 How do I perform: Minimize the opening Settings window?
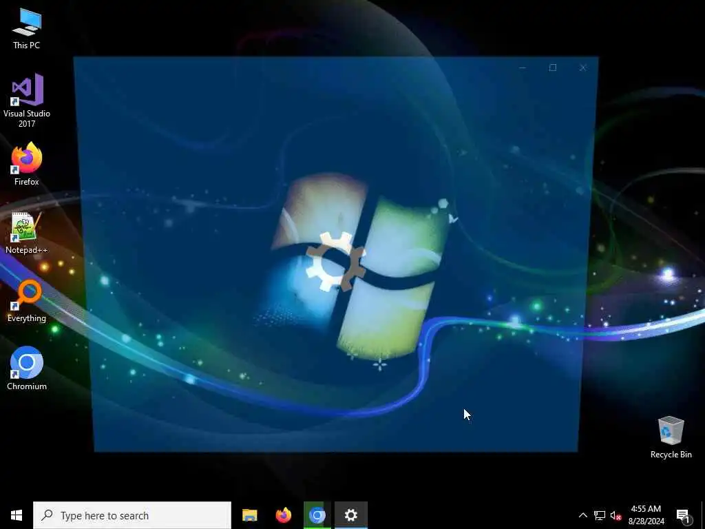(x=523, y=68)
